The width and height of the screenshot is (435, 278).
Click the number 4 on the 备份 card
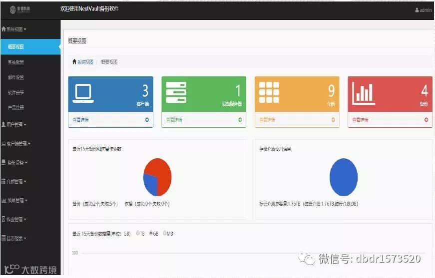tap(425, 91)
